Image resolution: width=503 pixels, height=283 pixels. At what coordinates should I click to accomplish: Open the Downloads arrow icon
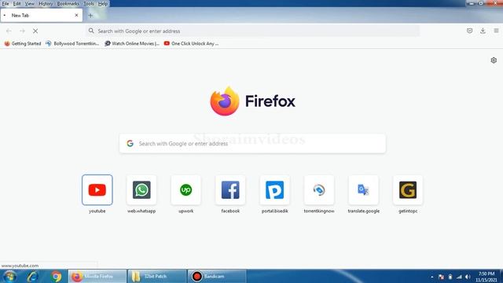483,31
